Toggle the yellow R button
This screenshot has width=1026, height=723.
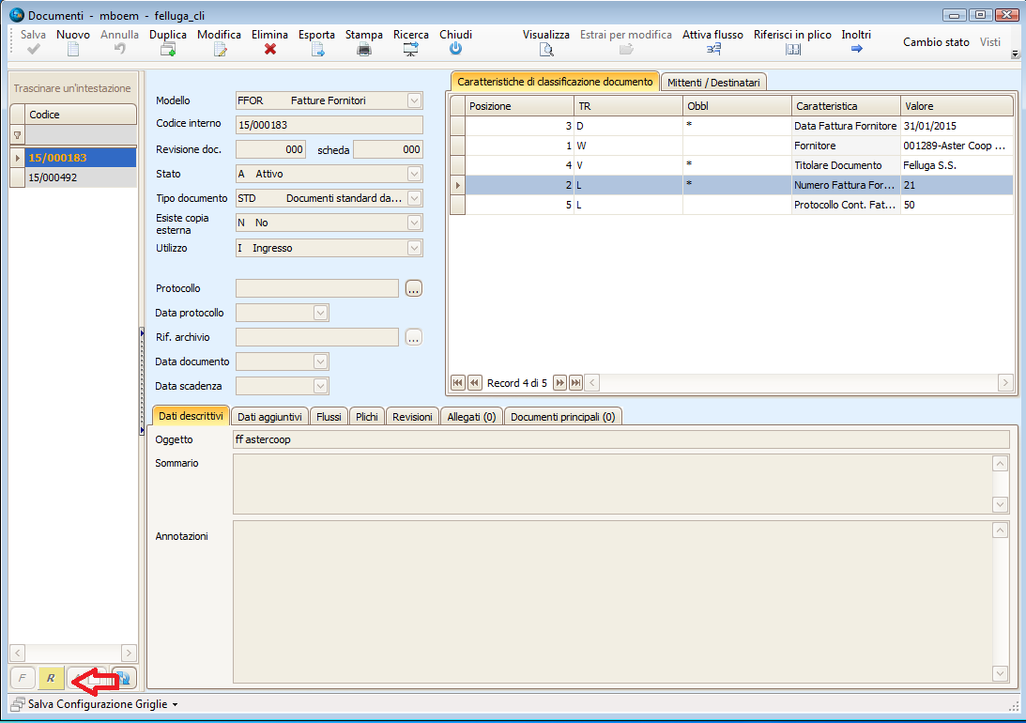click(52, 677)
